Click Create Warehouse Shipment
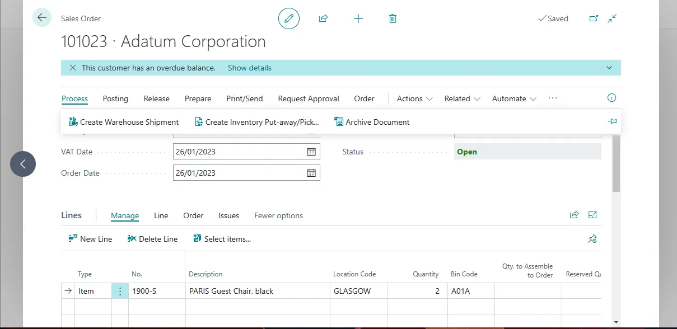 124,122
